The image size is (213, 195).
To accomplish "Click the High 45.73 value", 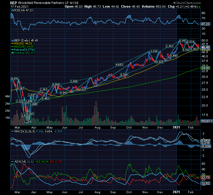I will (x=93, y=6).
